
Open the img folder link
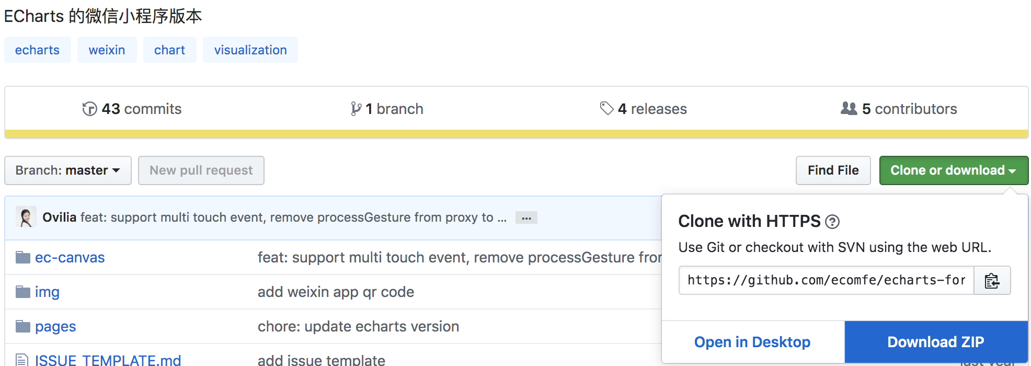coord(47,292)
